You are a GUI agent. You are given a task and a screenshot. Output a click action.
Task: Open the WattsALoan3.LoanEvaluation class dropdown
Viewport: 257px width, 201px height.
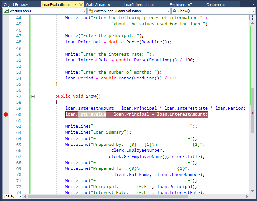pos(169,11)
